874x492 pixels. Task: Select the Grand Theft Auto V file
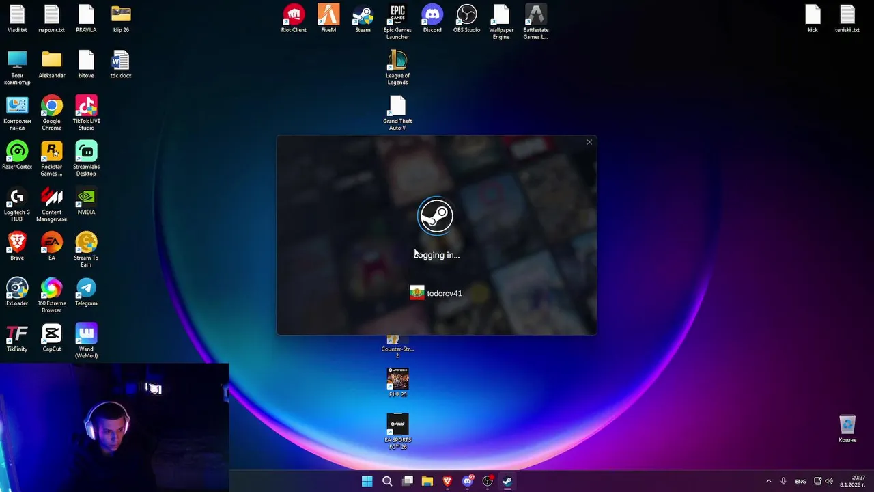pyautogui.click(x=397, y=113)
